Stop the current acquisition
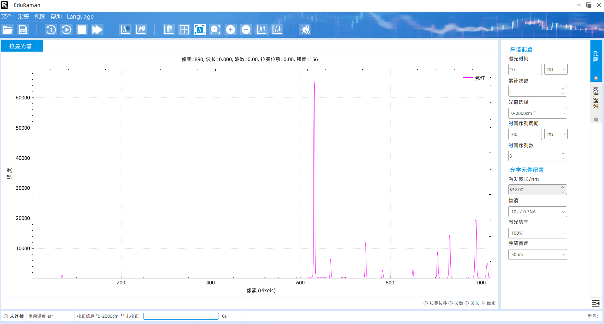 click(x=82, y=30)
